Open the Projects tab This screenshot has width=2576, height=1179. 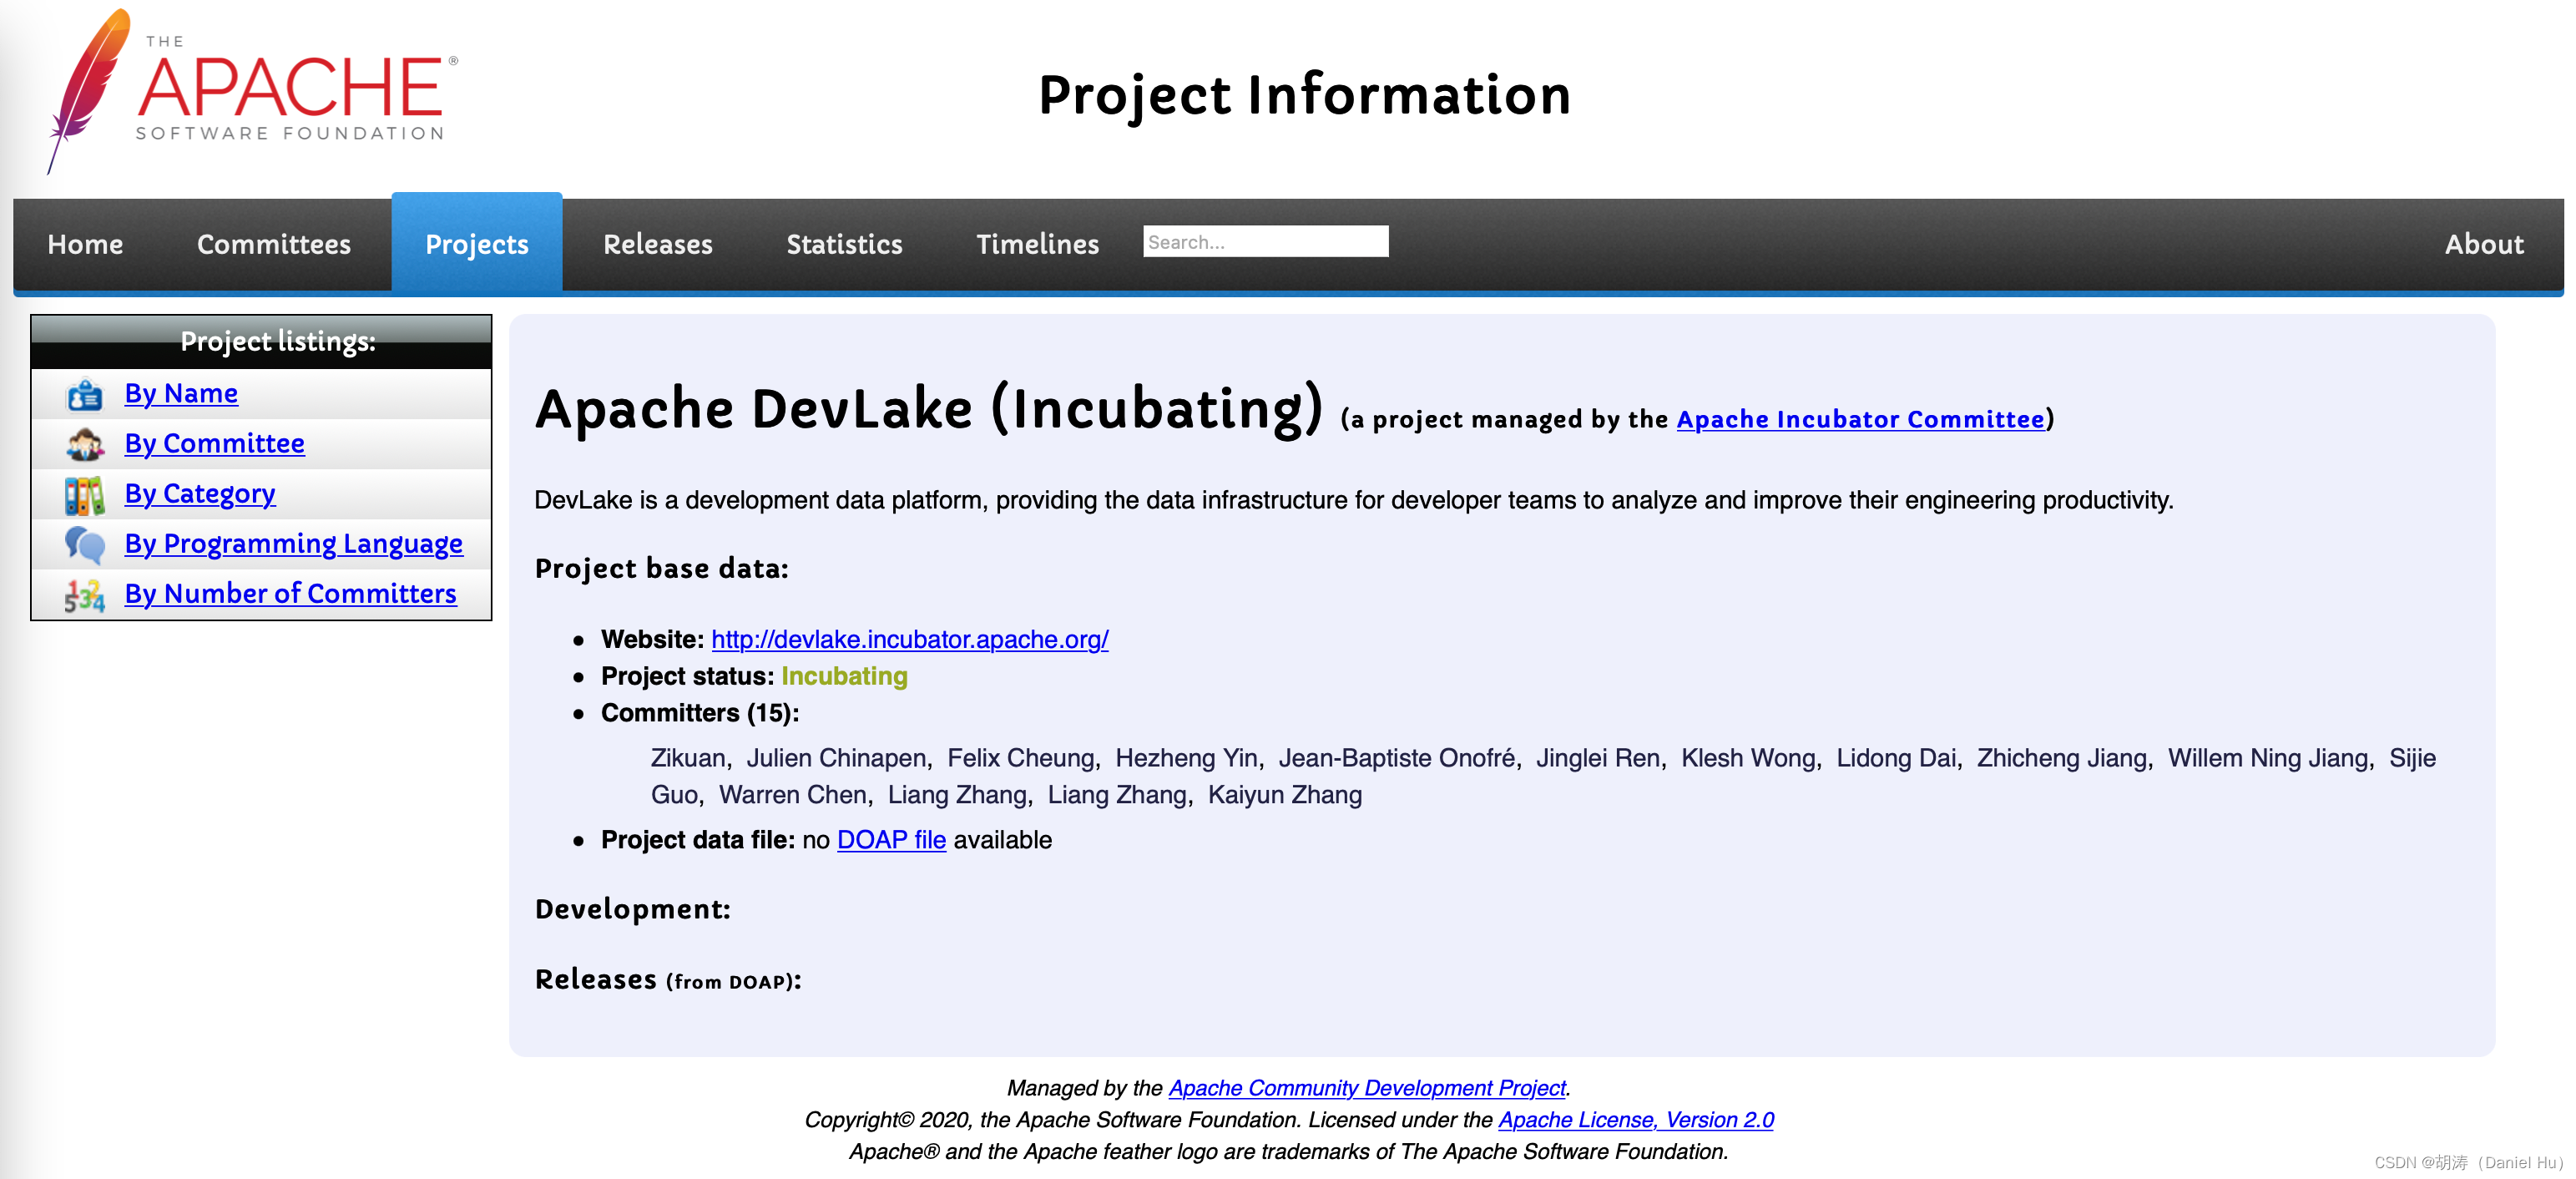477,241
